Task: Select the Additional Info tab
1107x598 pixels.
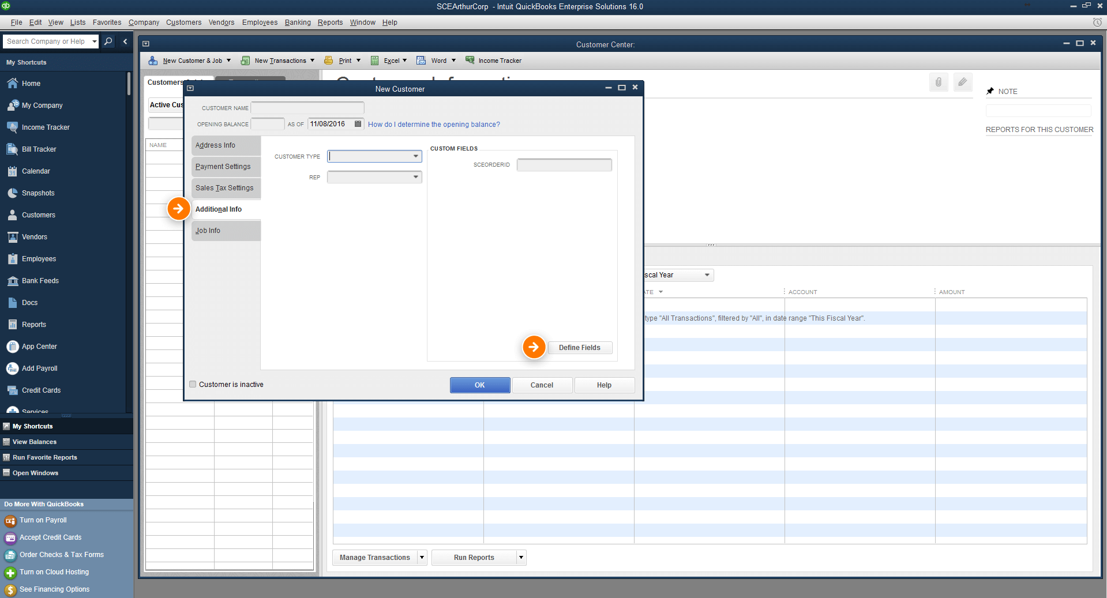Action: point(226,209)
